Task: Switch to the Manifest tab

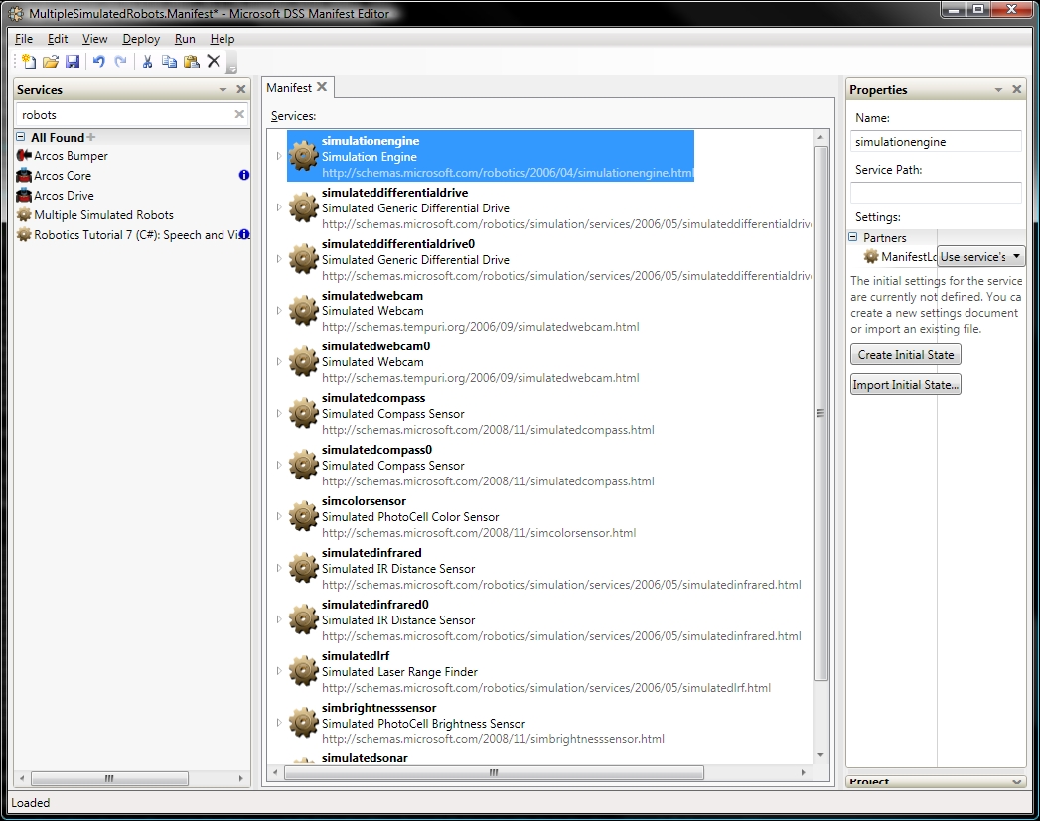Action: [x=289, y=87]
